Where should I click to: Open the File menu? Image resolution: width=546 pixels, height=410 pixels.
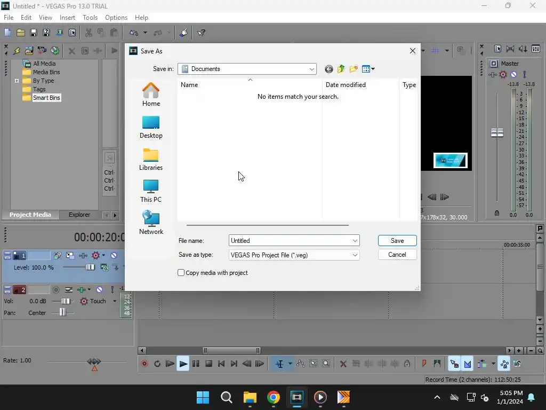pos(9,18)
